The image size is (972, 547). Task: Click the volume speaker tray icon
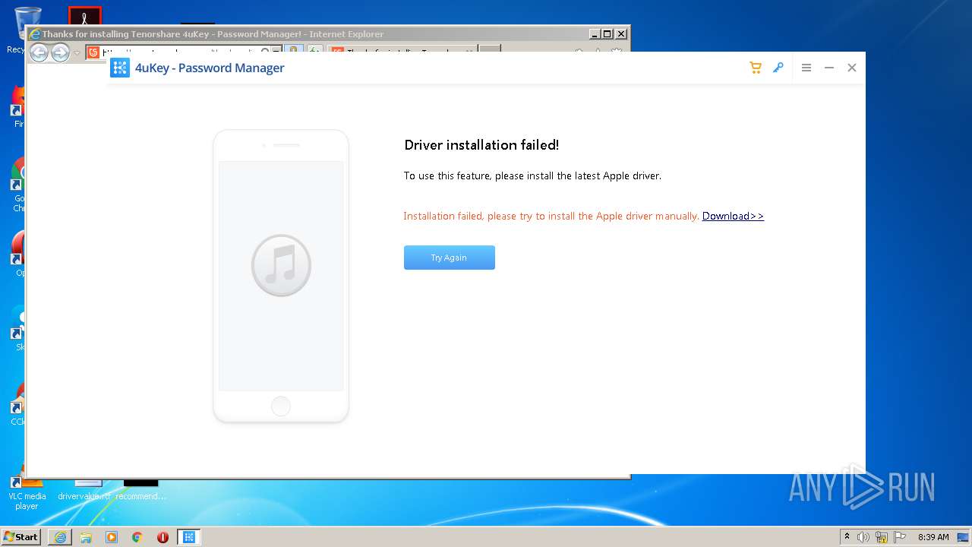point(863,537)
